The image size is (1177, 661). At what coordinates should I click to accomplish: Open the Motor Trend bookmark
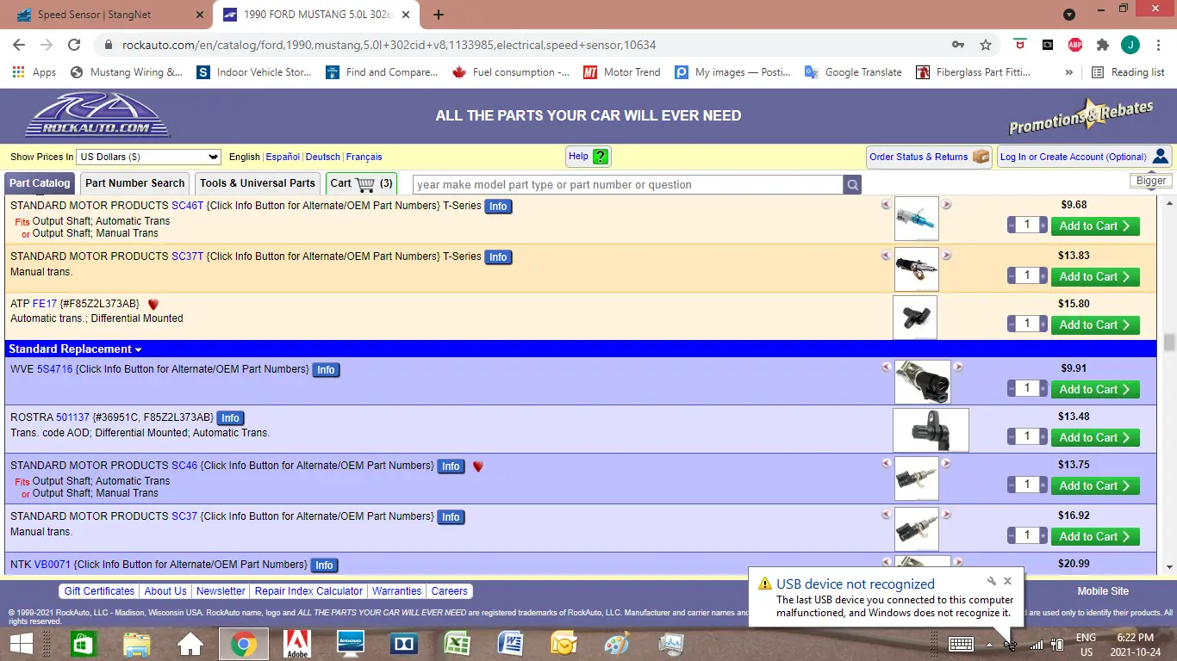coord(622,72)
